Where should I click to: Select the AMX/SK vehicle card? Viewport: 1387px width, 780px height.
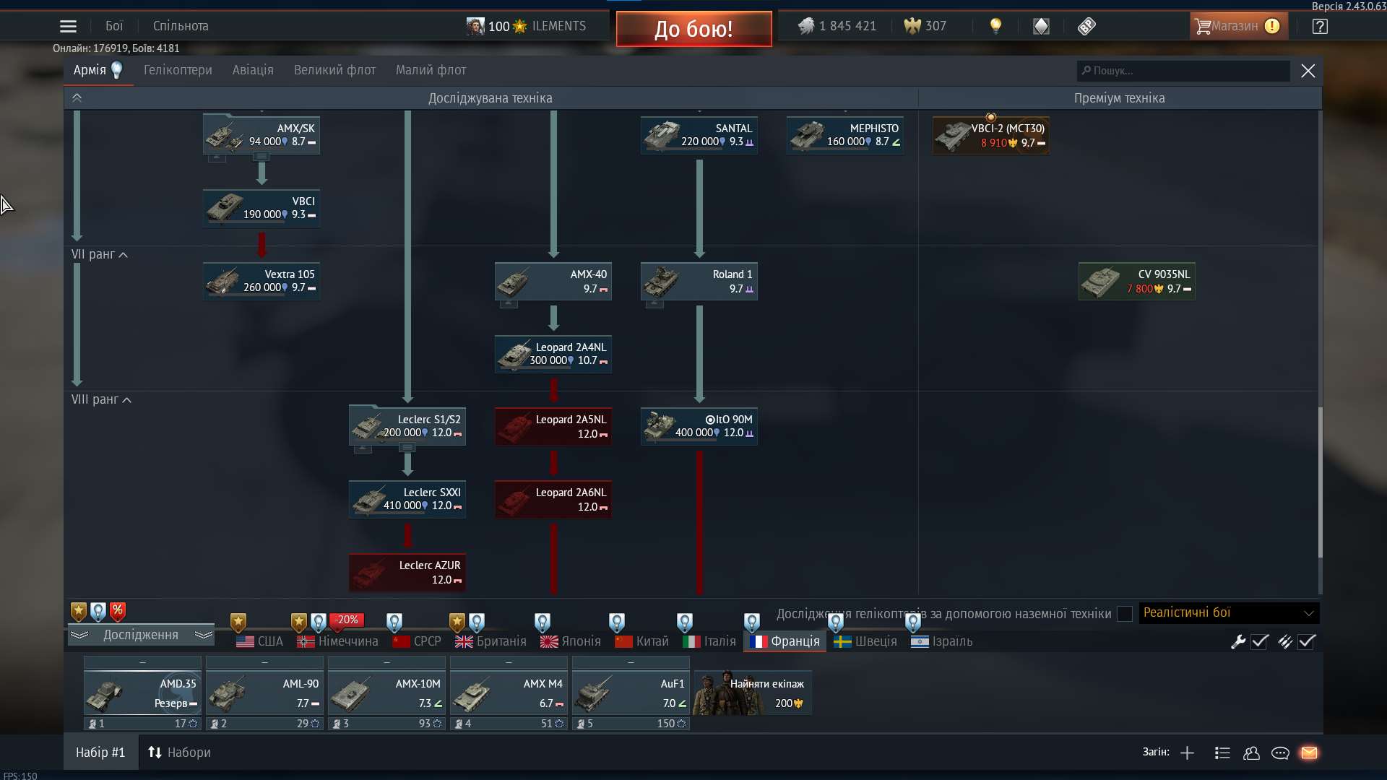262,135
